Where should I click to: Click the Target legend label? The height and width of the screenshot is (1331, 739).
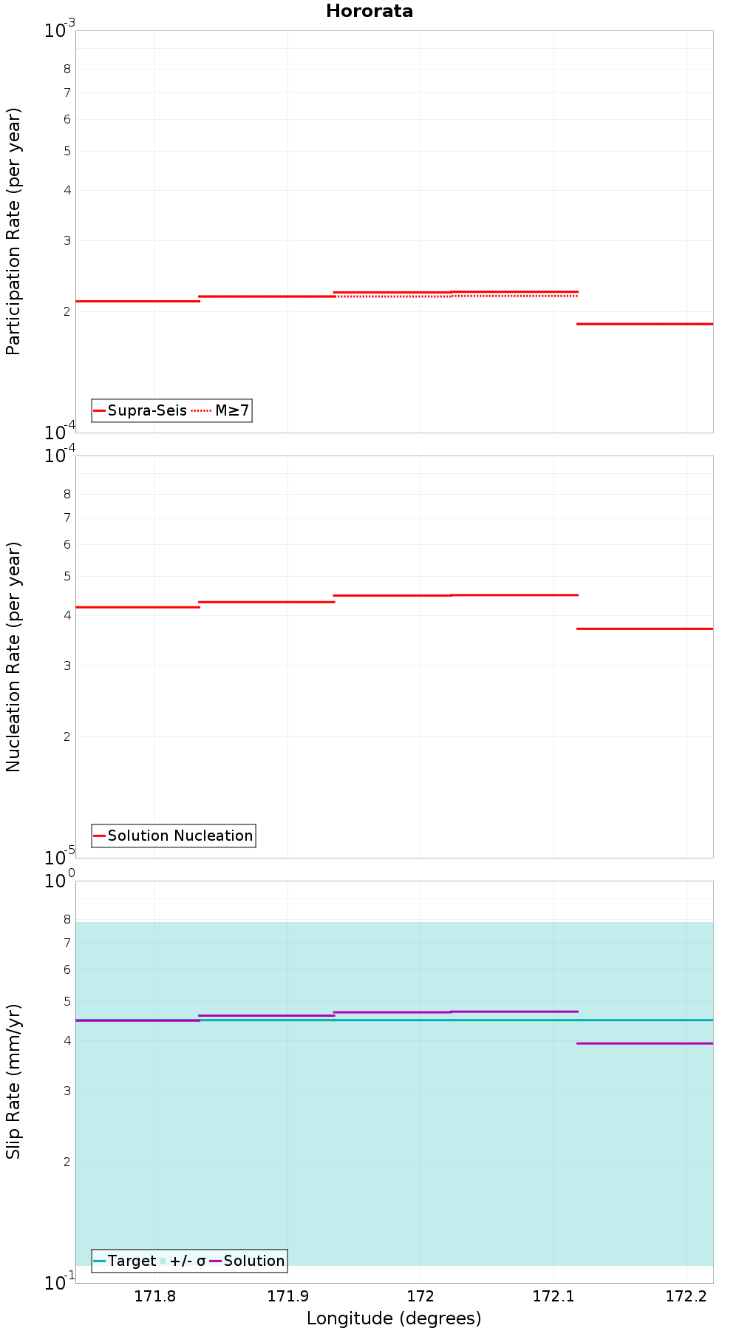point(132,1261)
